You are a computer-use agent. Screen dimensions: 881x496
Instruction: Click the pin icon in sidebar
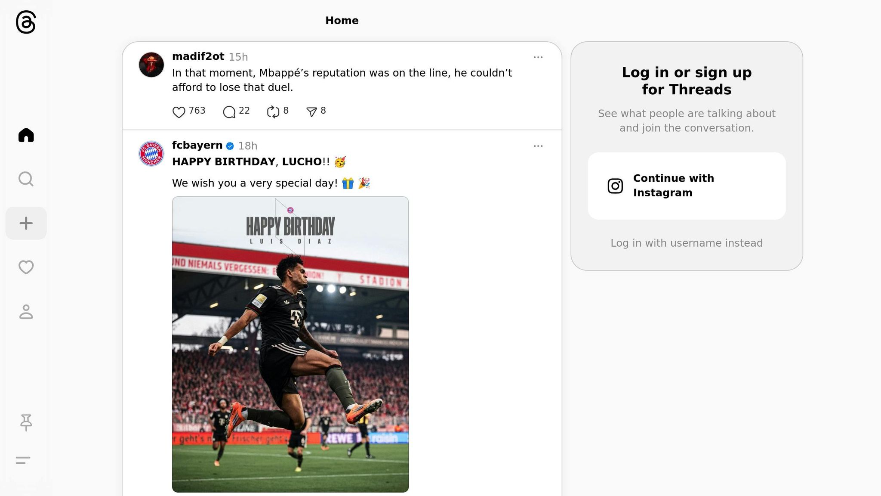(26, 422)
